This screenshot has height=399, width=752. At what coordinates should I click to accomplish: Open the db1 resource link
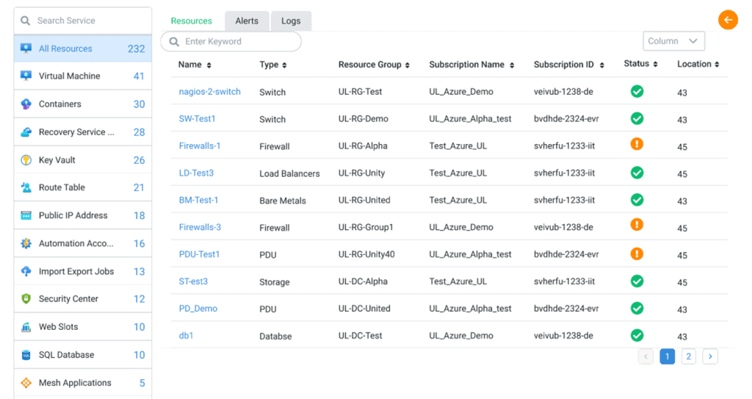click(186, 336)
